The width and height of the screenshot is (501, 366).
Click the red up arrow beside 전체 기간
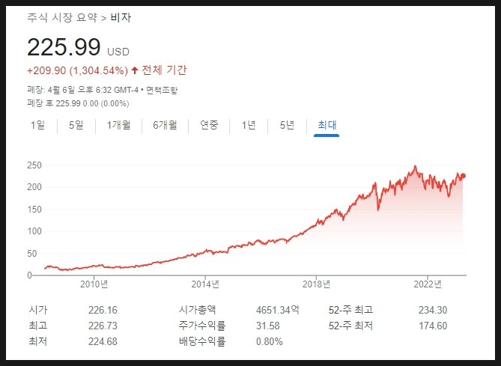point(135,70)
